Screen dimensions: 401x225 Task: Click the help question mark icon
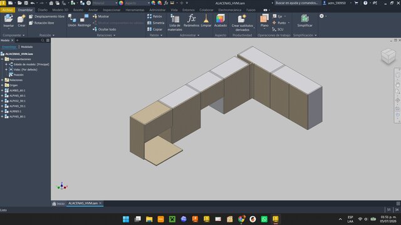365,3
